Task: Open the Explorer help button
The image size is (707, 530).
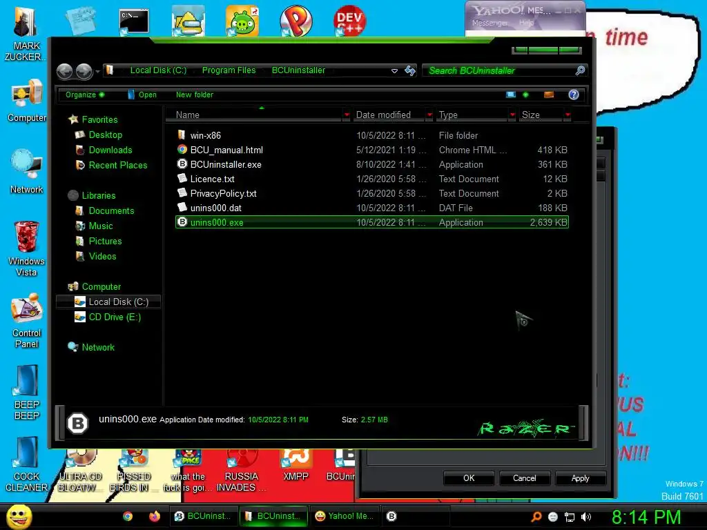Action: coord(573,95)
